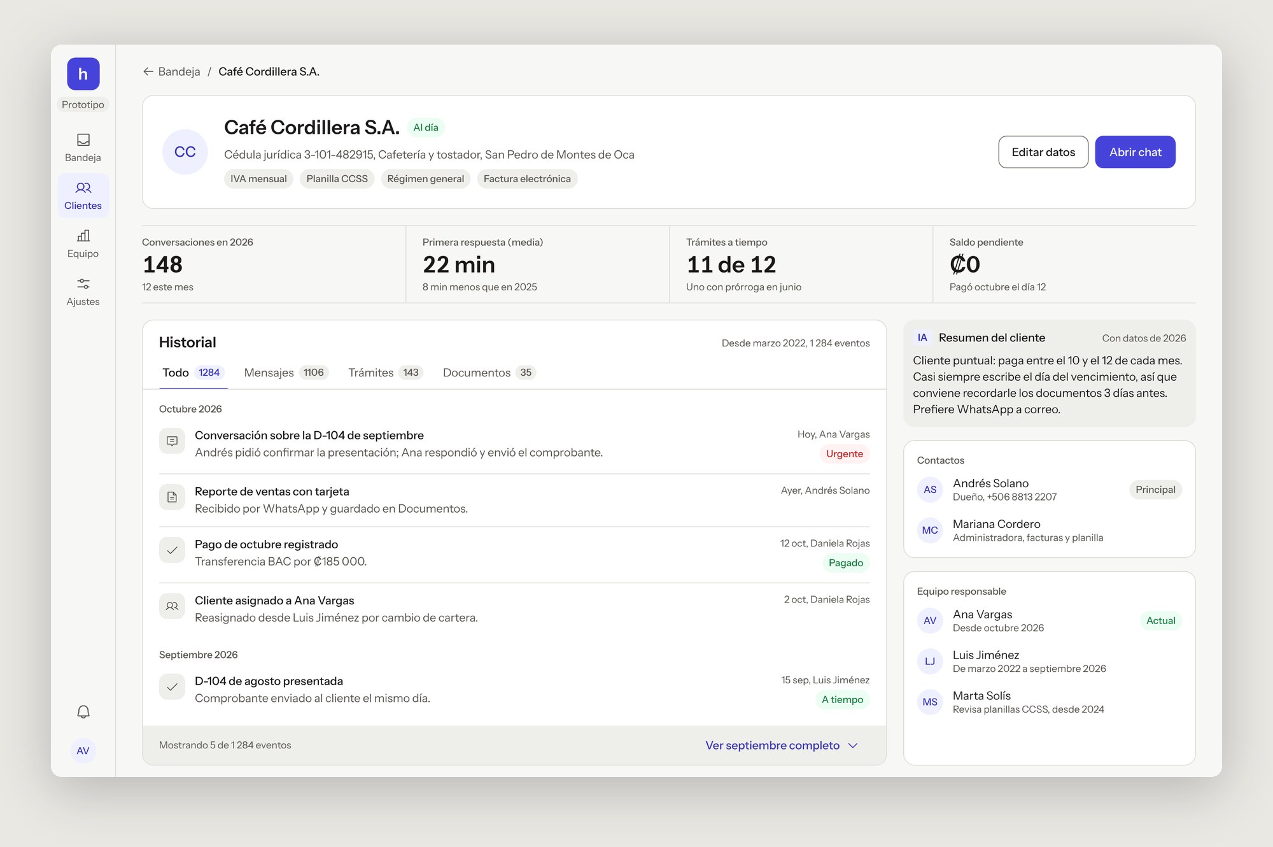This screenshot has width=1273, height=847.
Task: Click the Urgente status badge
Action: 845,453
